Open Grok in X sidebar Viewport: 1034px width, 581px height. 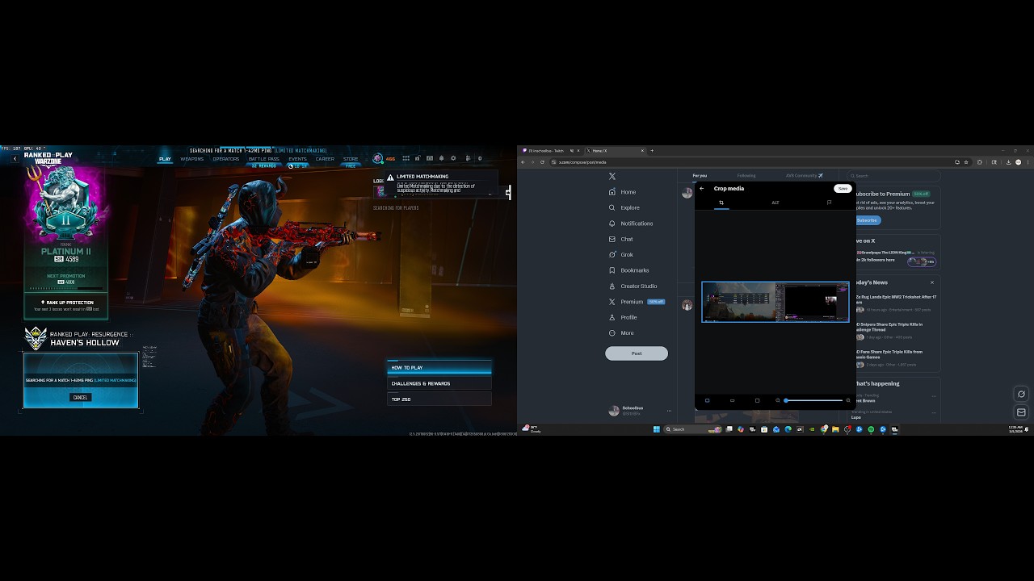(620, 255)
